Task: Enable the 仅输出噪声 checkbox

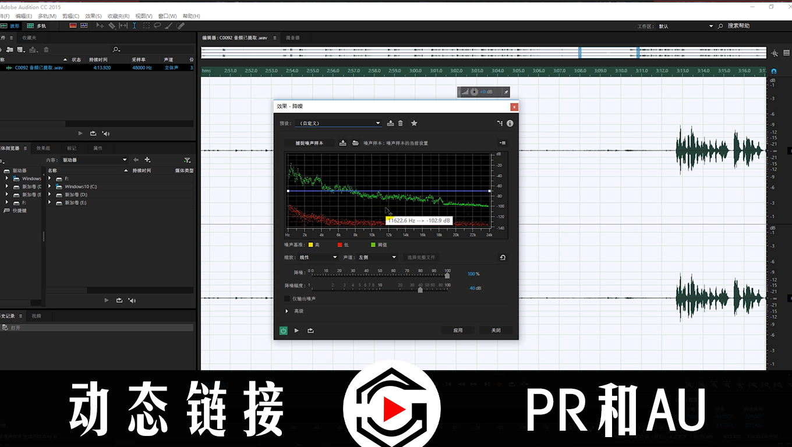Action: [287, 299]
